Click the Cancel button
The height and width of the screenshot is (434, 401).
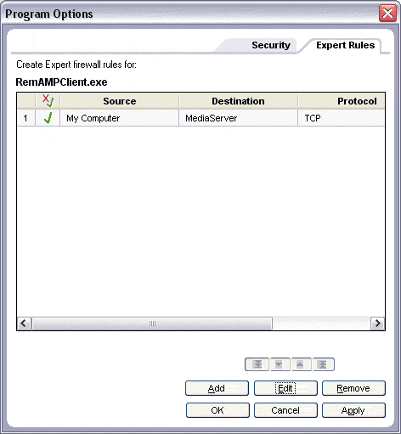[x=285, y=410]
